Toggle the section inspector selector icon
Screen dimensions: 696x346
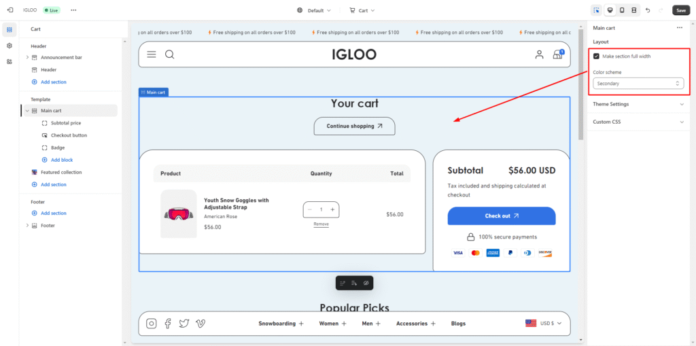pyautogui.click(x=596, y=10)
